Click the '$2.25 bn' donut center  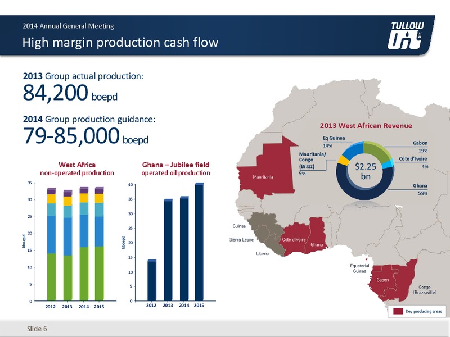tap(365, 171)
